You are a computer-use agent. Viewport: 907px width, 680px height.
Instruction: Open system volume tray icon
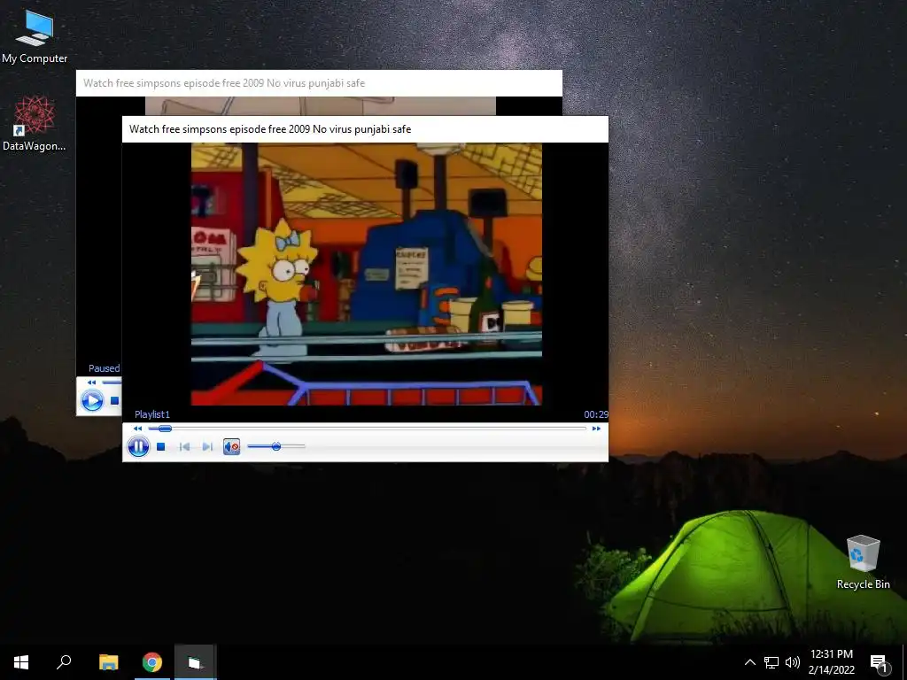793,662
